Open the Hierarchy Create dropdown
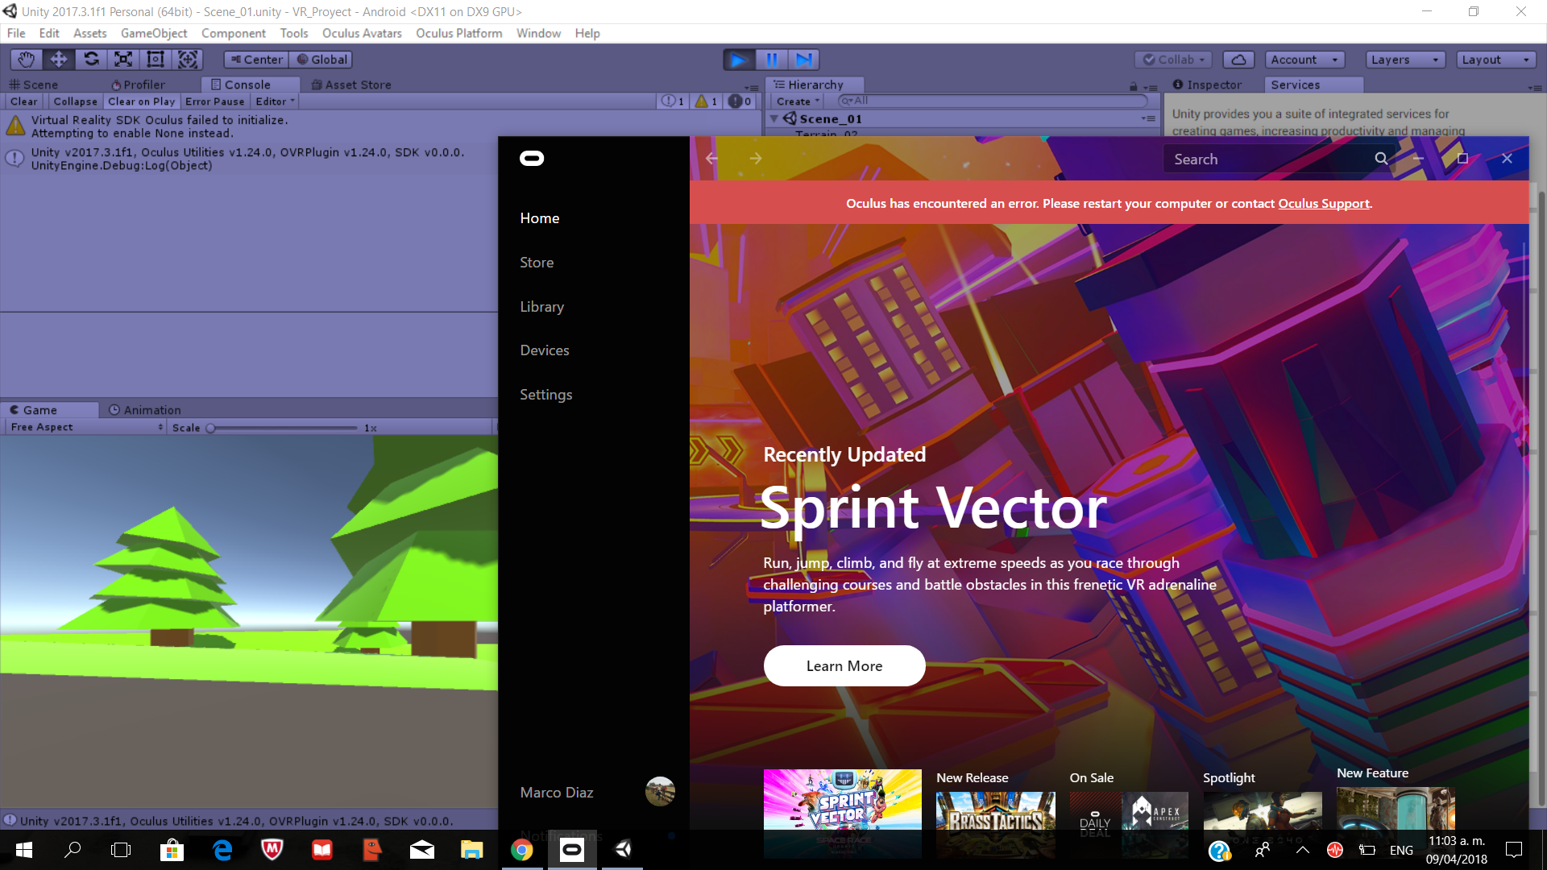Image resolution: width=1547 pixels, height=870 pixels. coord(798,101)
